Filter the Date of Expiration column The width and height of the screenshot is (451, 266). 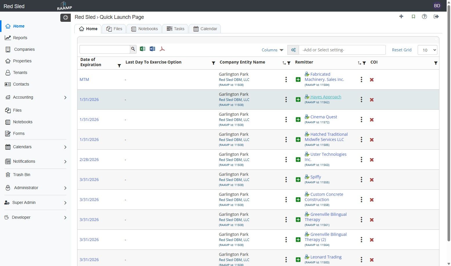[119, 66]
